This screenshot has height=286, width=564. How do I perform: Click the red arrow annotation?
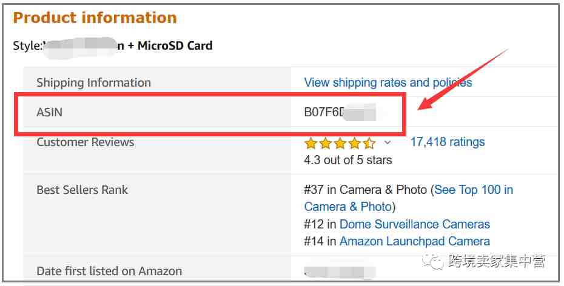tap(463, 80)
